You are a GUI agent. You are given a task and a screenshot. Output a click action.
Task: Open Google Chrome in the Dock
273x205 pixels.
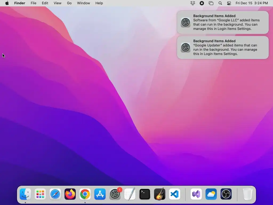[85, 194]
